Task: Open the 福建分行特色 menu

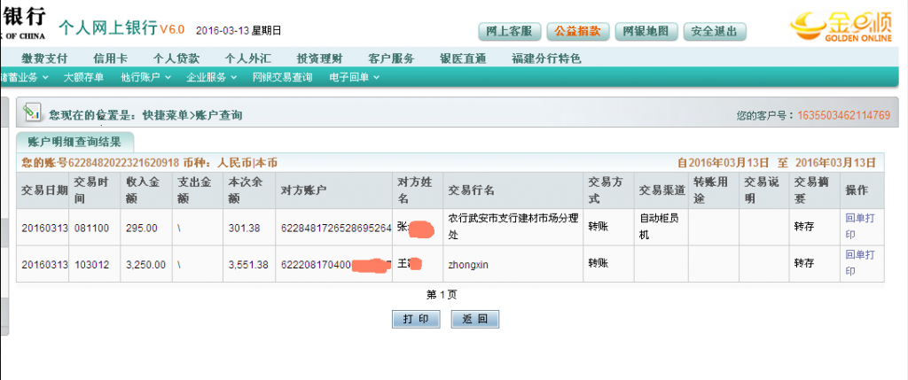Action: [546, 58]
